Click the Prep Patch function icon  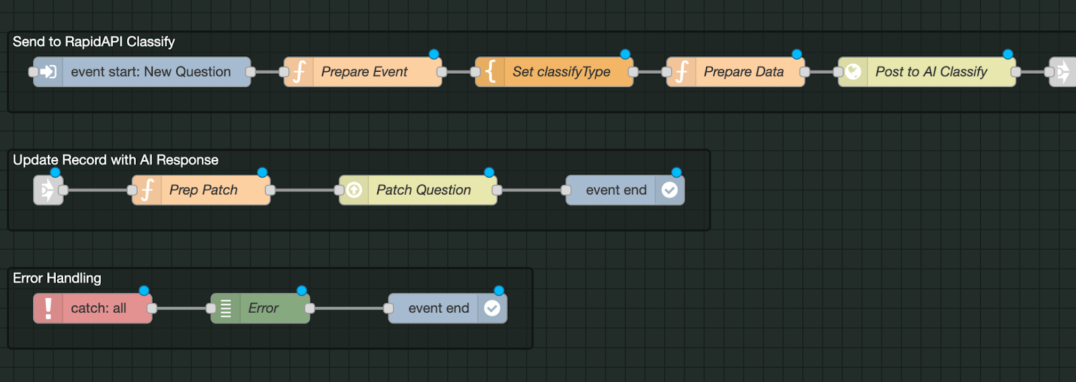tap(147, 190)
